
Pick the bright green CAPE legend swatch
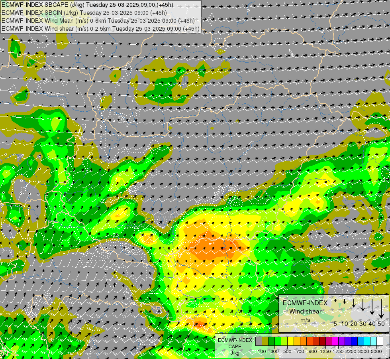[278, 341]
